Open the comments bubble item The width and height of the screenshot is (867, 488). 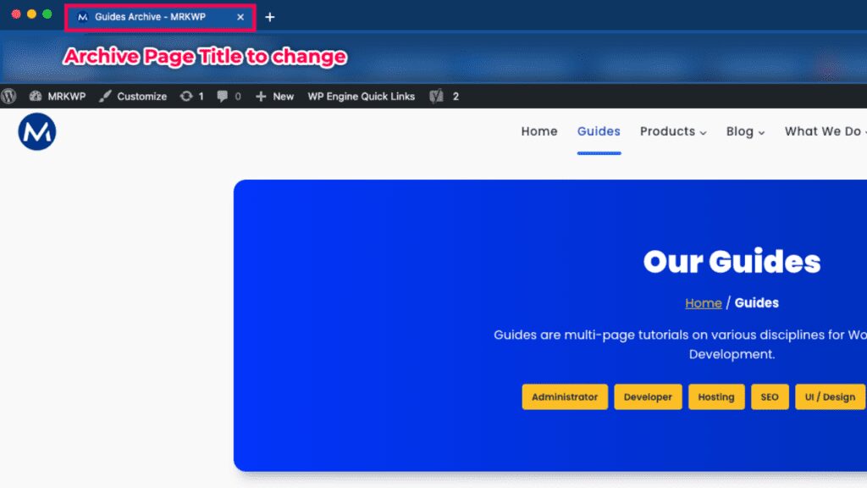click(x=229, y=97)
